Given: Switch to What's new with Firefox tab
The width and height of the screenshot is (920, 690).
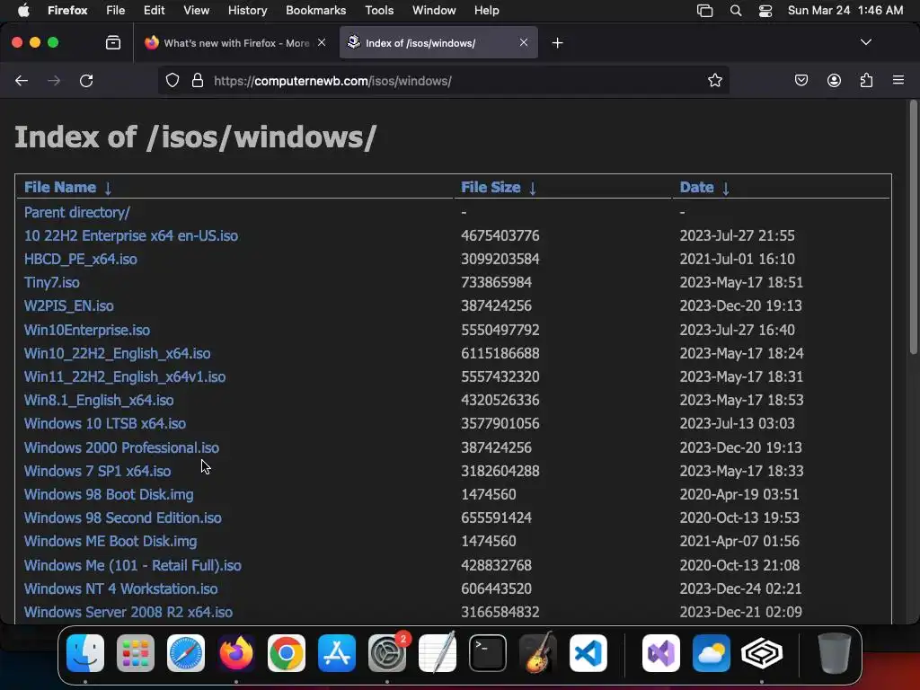Looking at the screenshot, I should (x=236, y=43).
